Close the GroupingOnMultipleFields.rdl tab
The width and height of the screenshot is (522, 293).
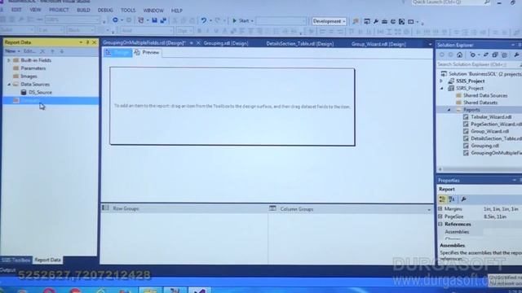(198, 43)
